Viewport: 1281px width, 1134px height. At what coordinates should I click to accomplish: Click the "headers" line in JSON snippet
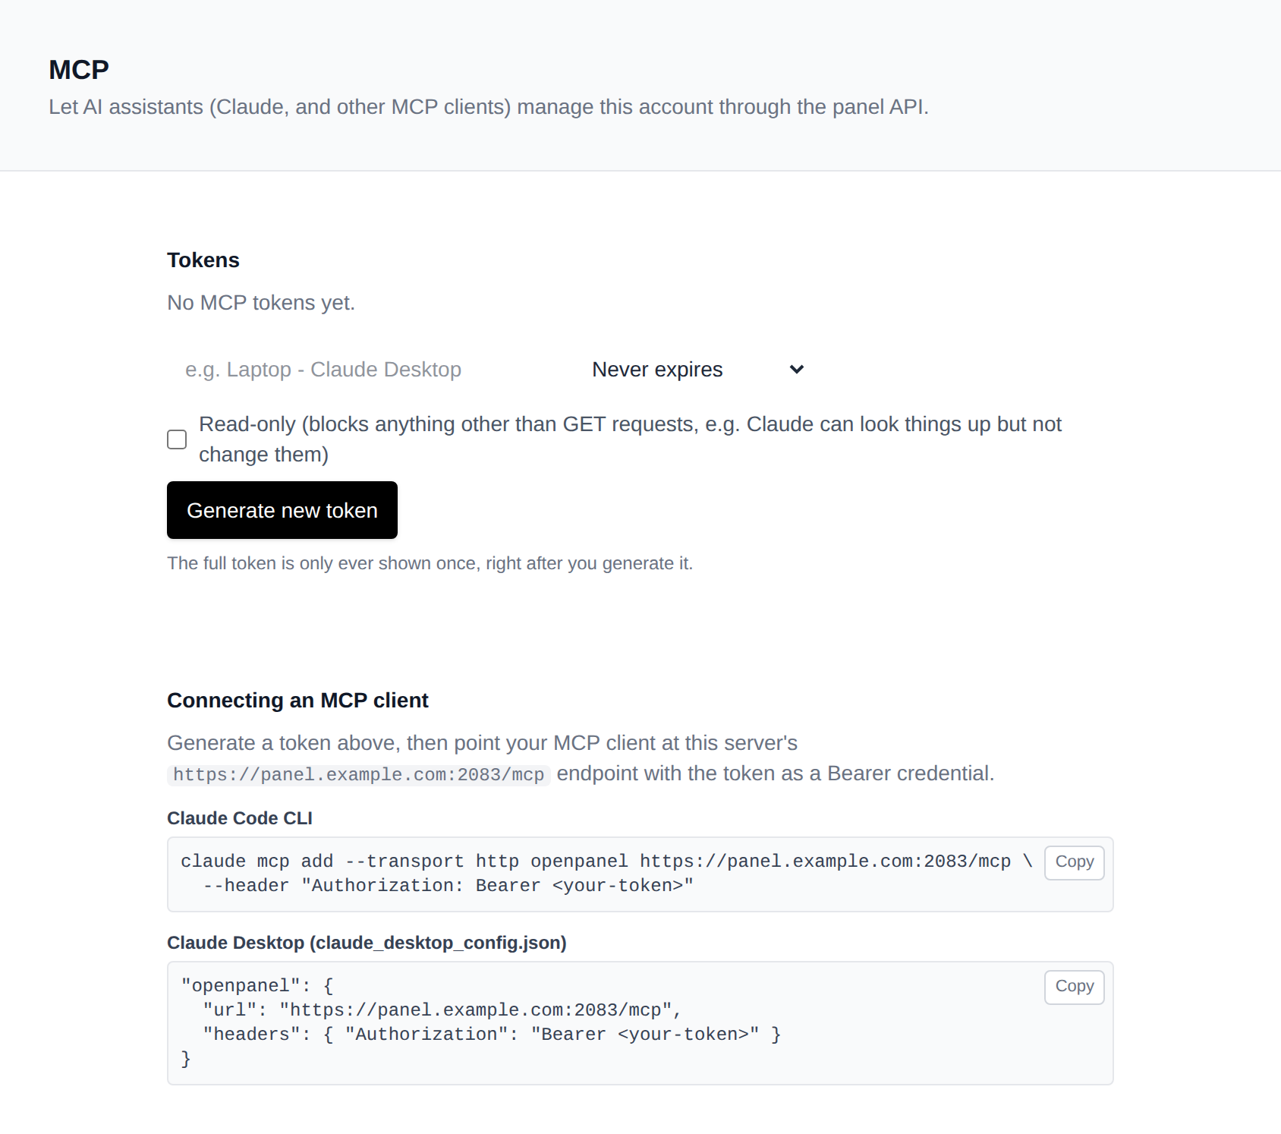pyautogui.click(x=492, y=1035)
